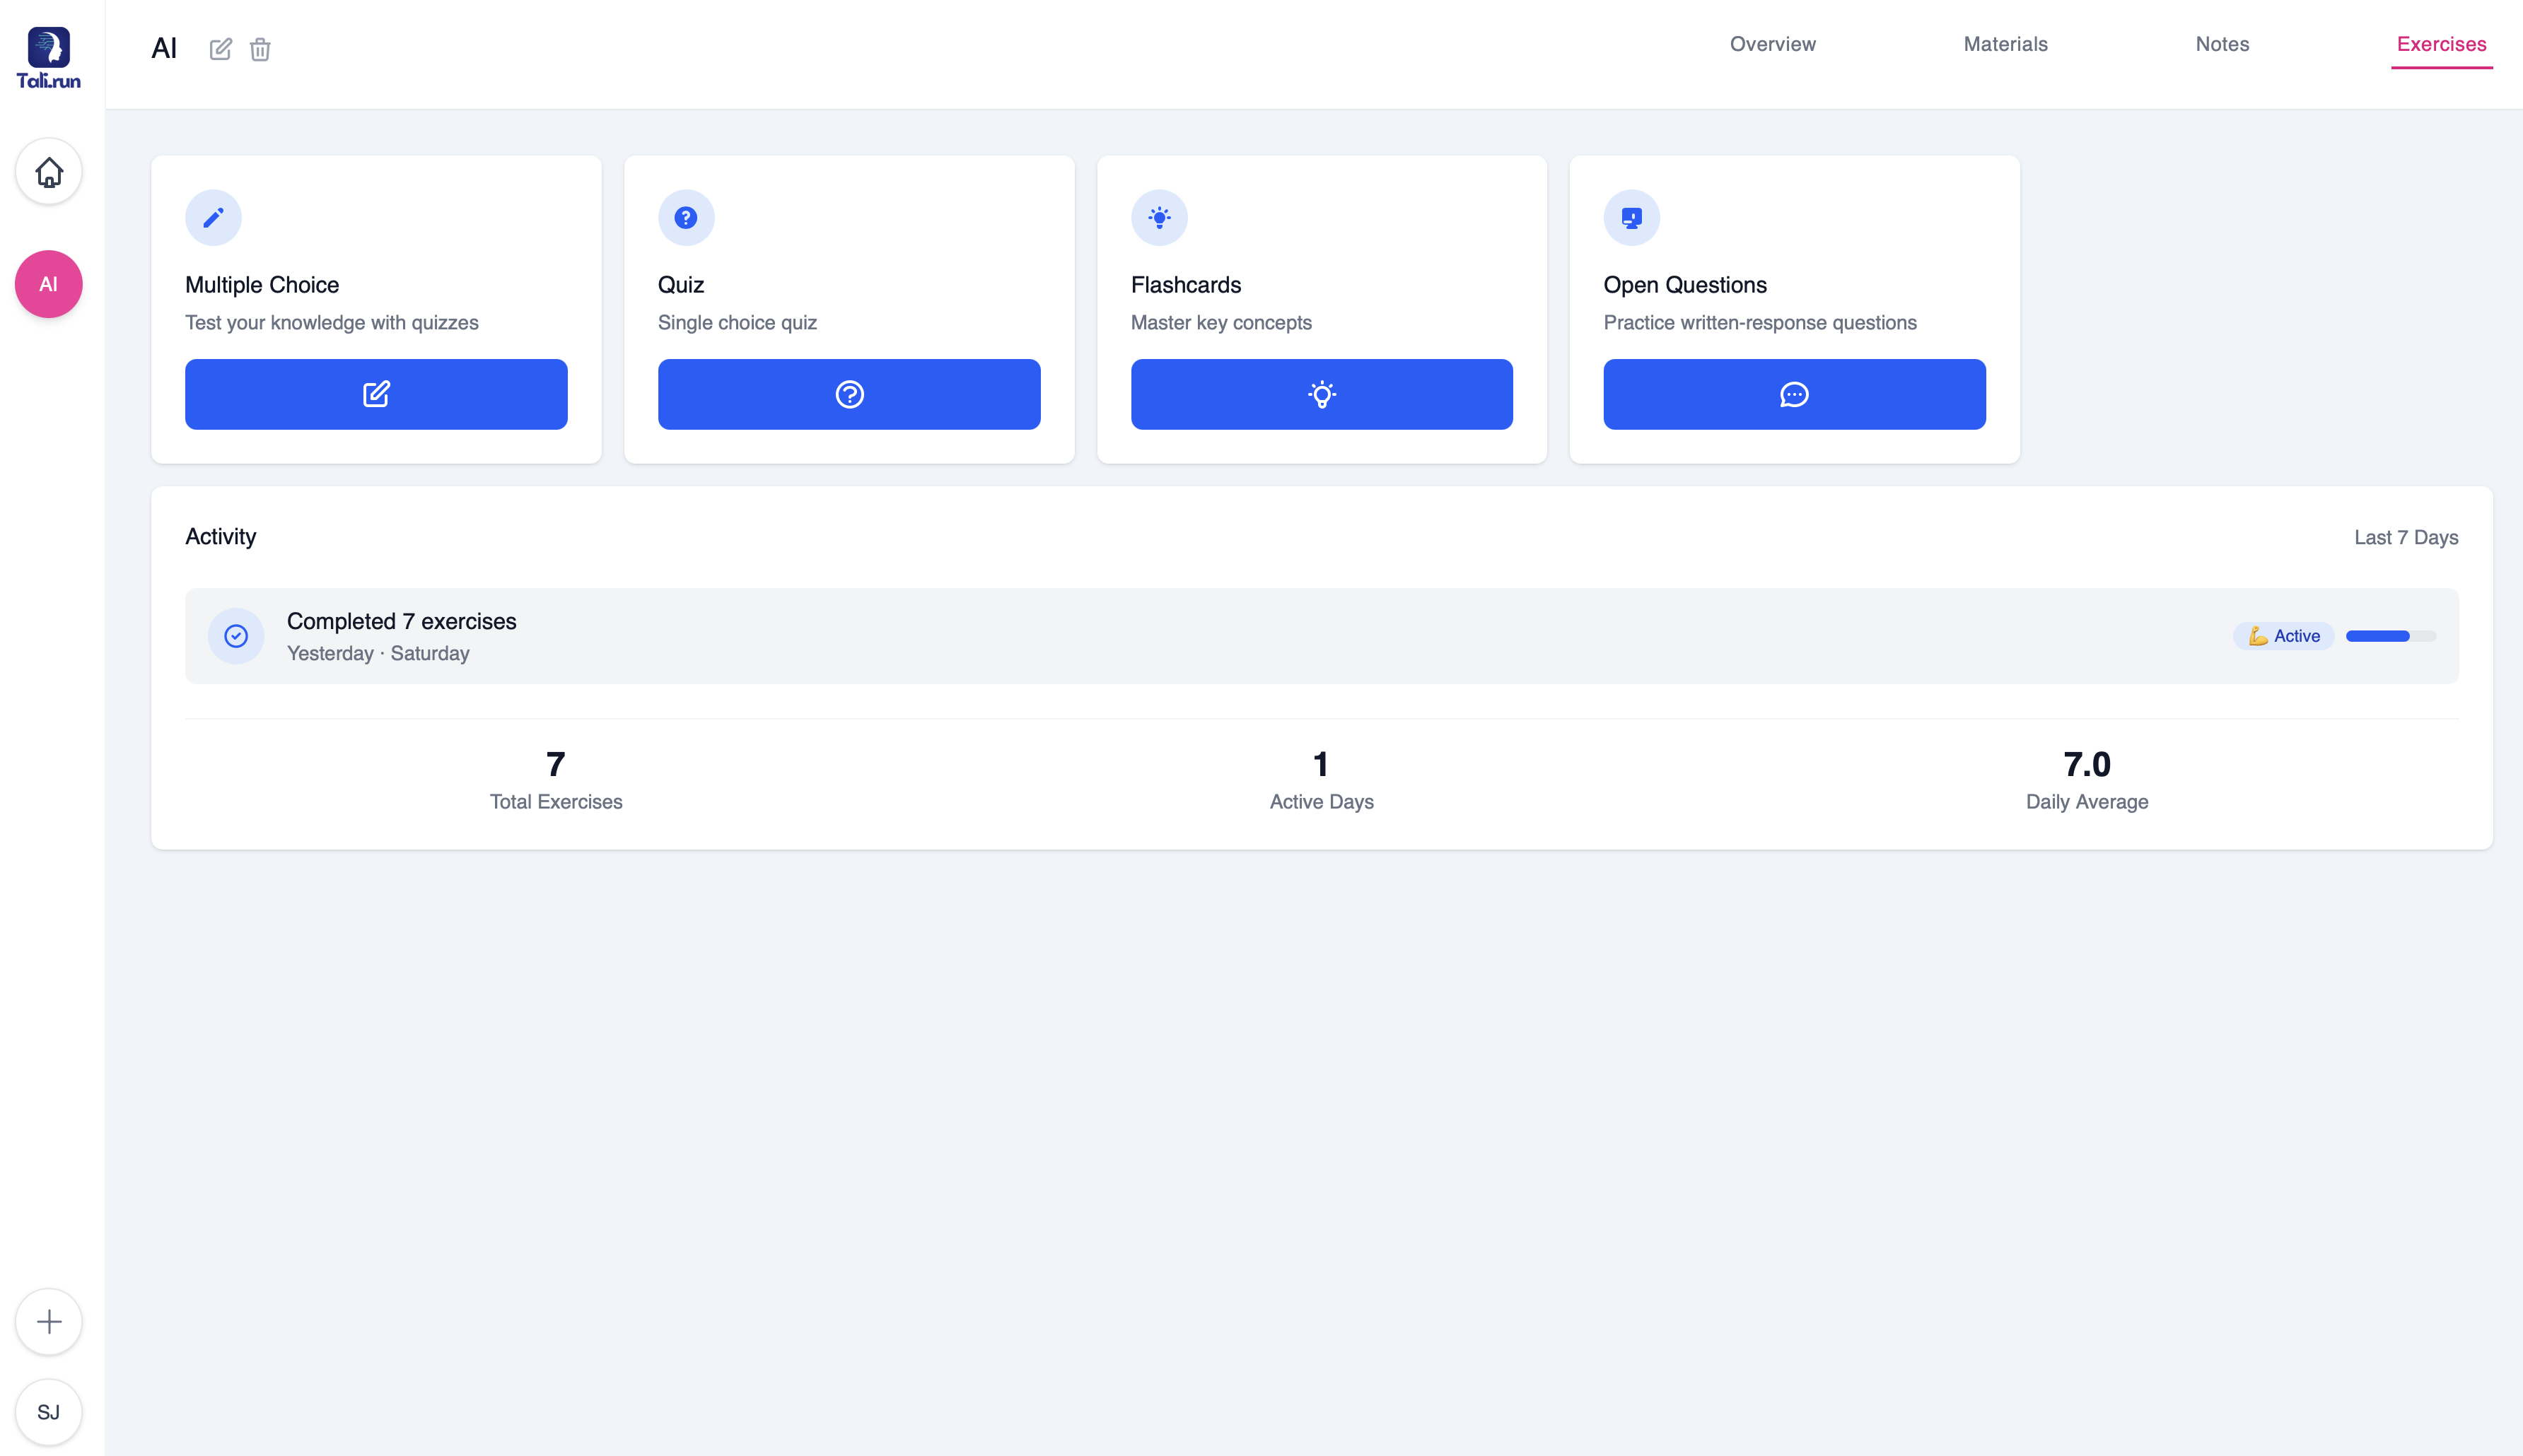Viewport: 2523px width, 1456px height.
Task: Add a new course with plus icon
Action: pos(48,1321)
